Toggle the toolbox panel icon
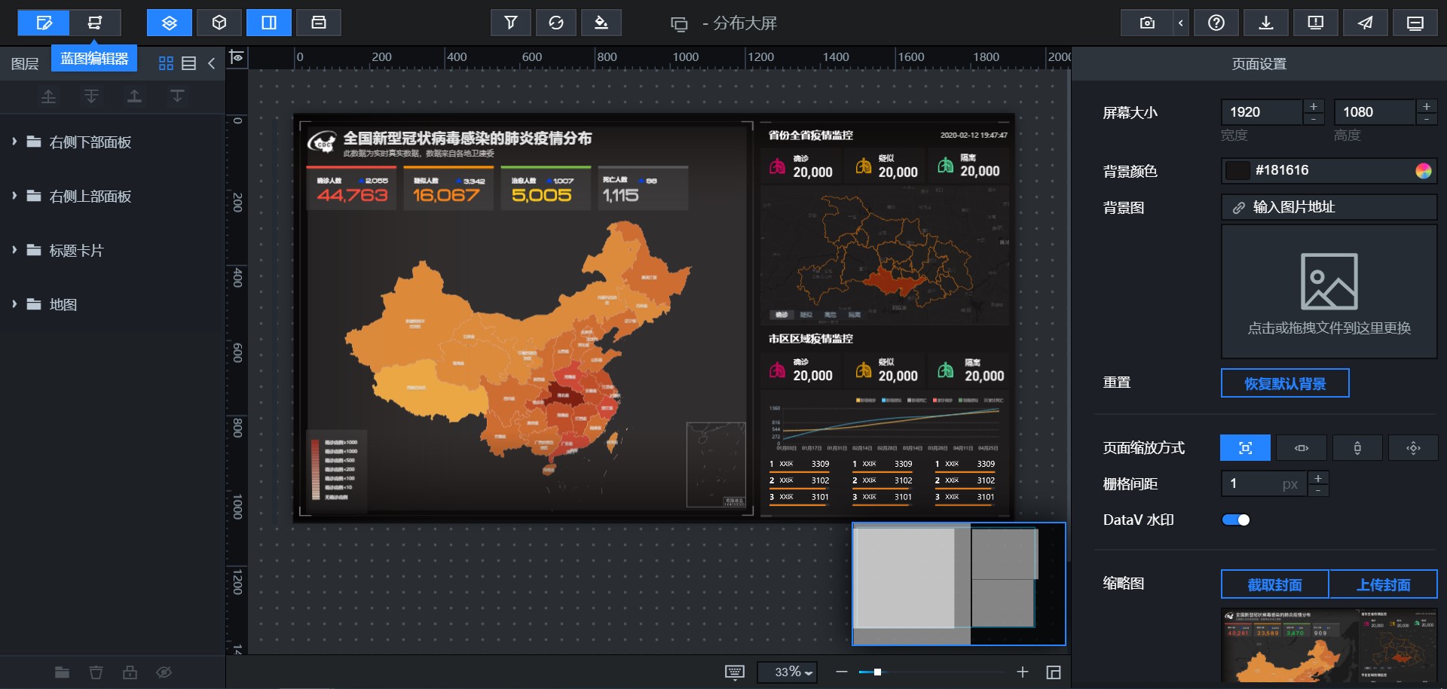1447x689 pixels. click(x=319, y=23)
